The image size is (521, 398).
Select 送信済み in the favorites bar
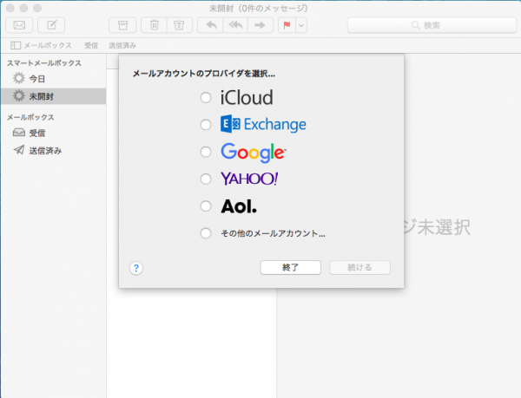point(122,45)
